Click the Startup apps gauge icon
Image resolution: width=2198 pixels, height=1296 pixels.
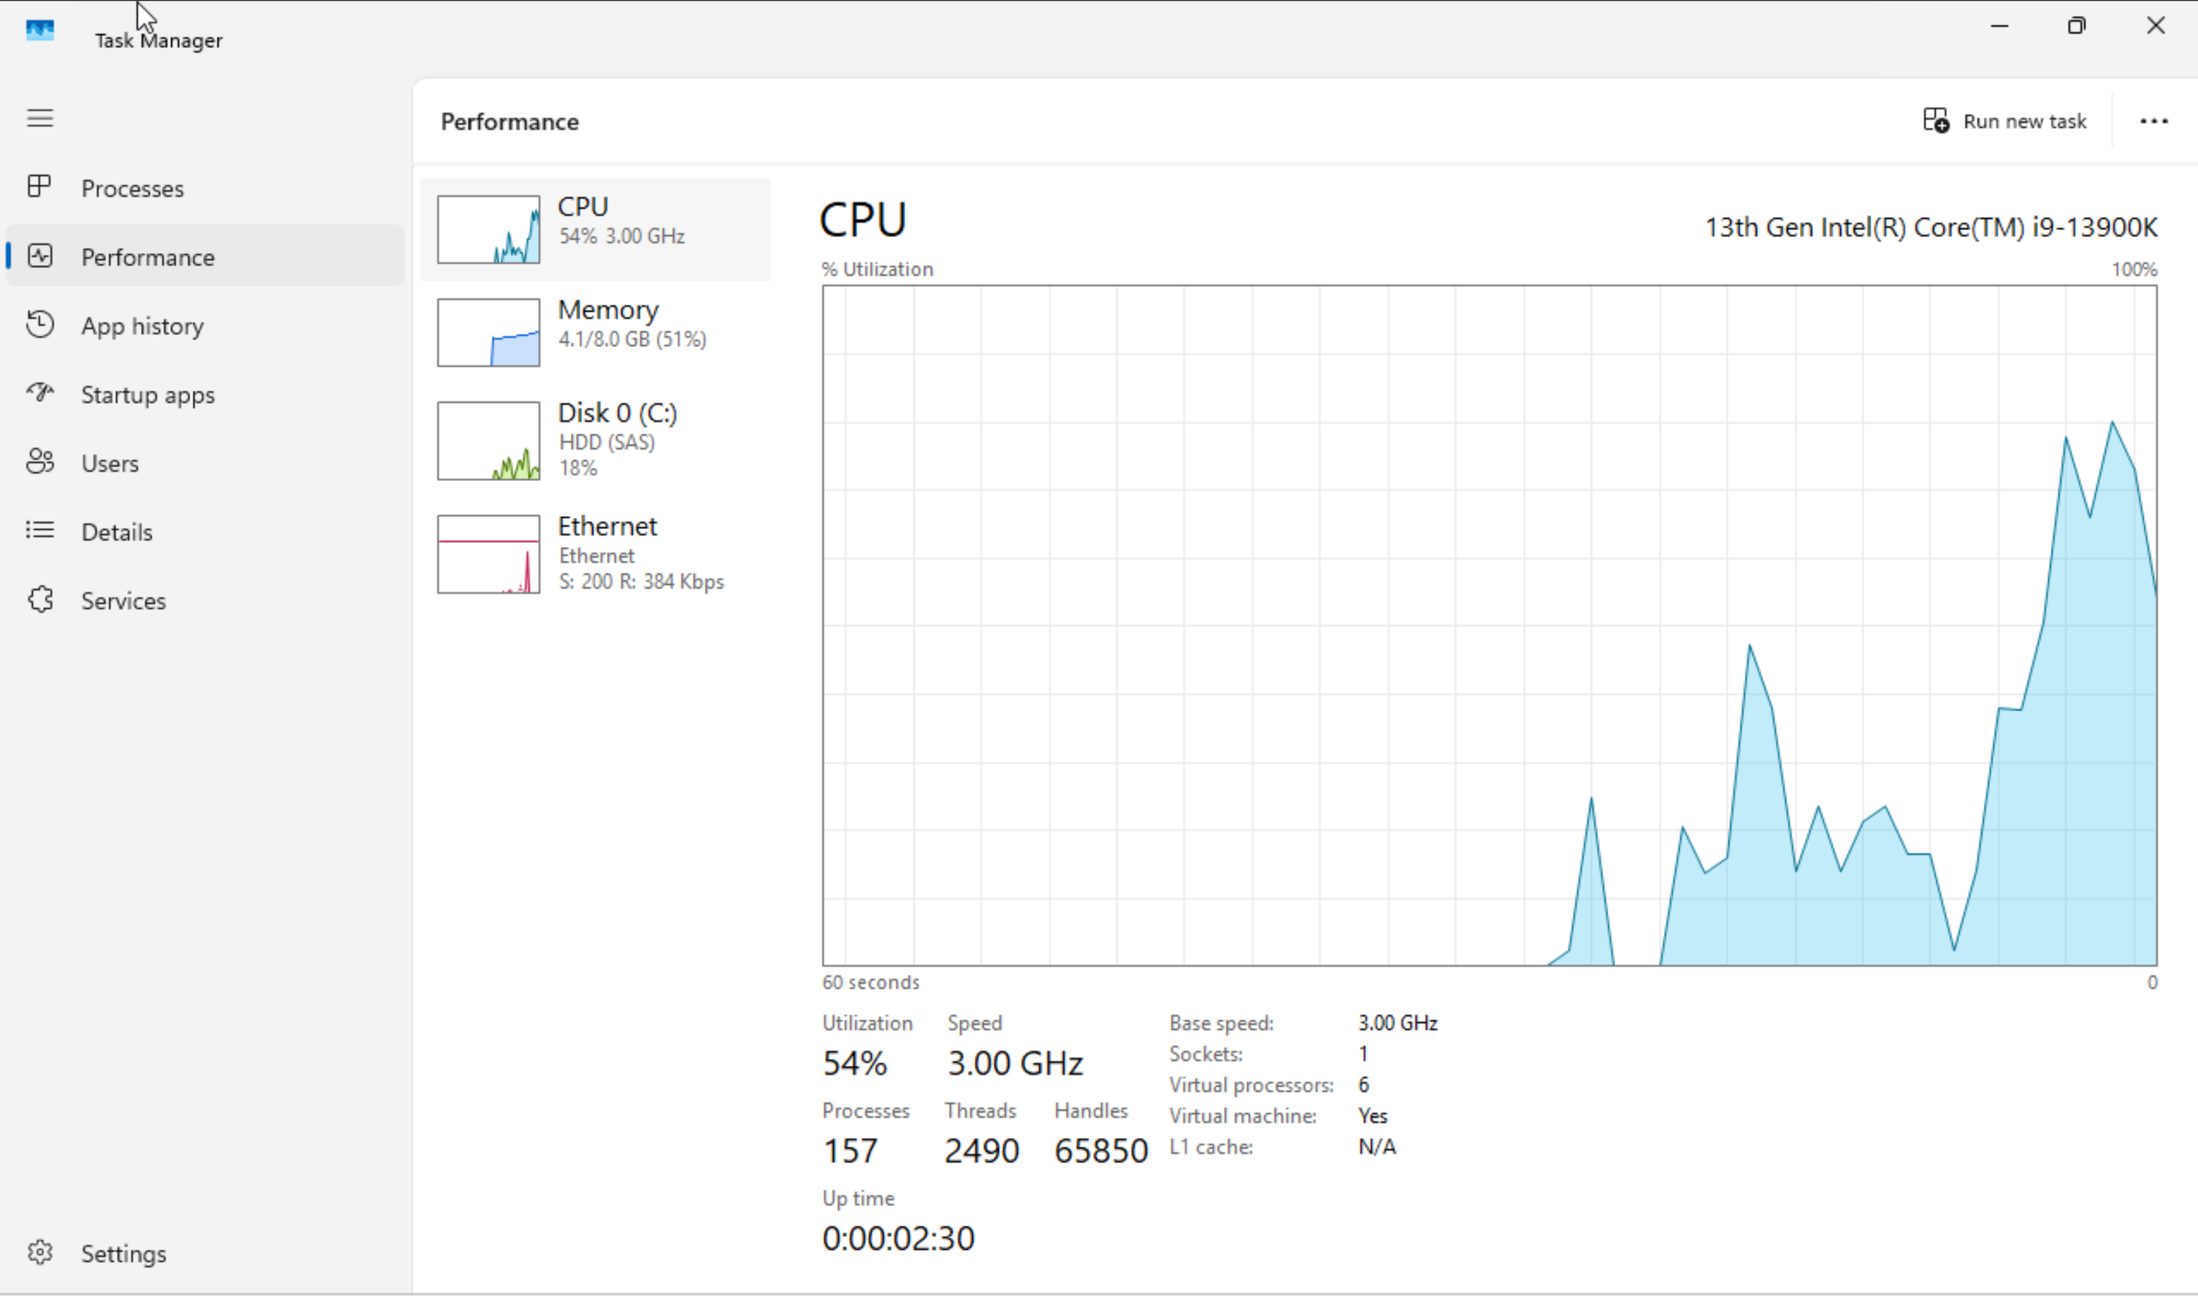pyautogui.click(x=40, y=393)
